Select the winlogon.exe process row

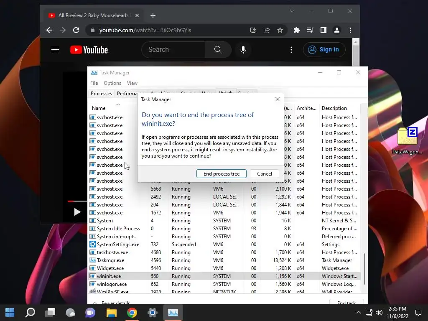[224, 284]
